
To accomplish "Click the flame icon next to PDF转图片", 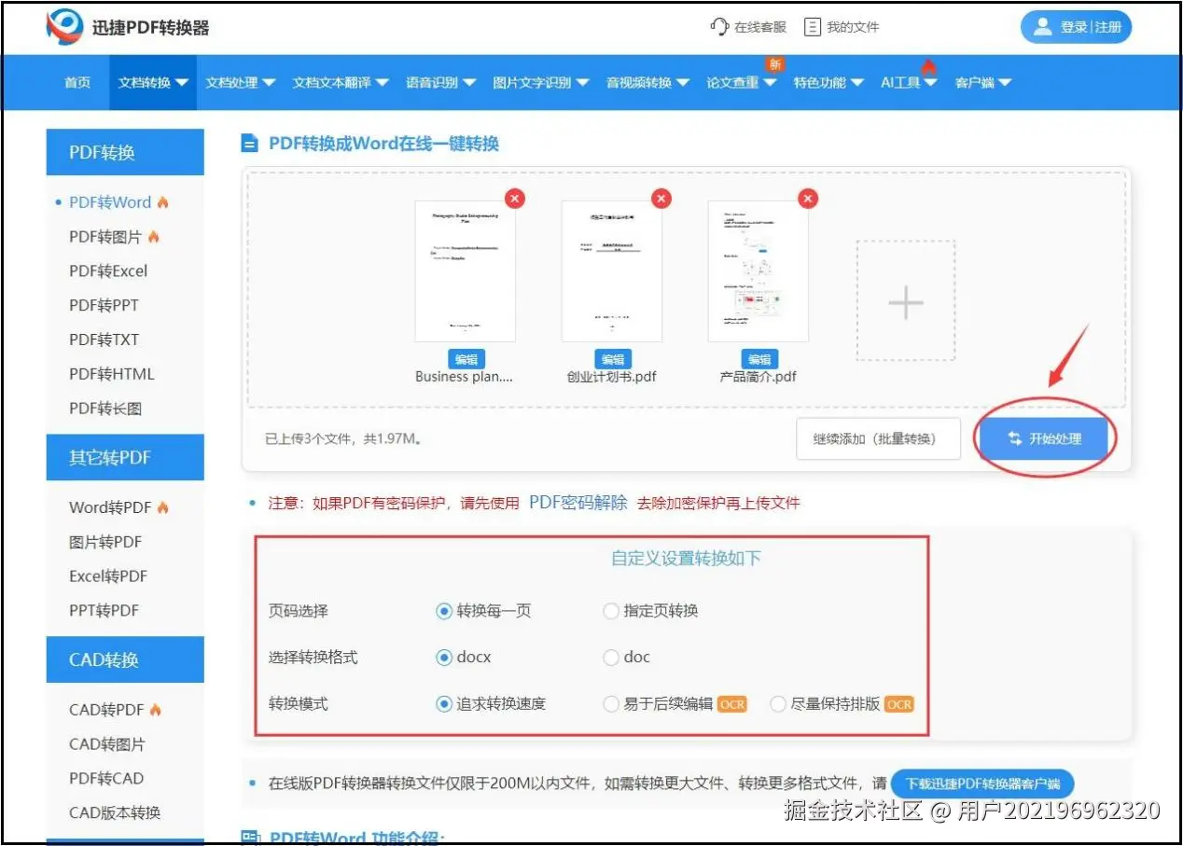I will coord(154,237).
